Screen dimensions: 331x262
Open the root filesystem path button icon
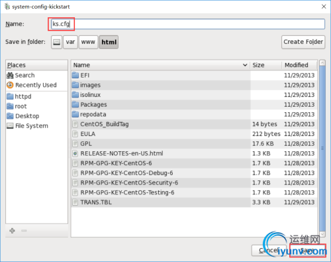click(57, 42)
